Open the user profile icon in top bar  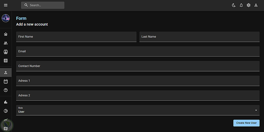tap(256, 5)
